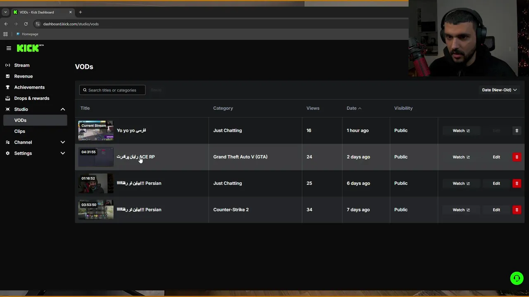
Task: Click the Settings gear icon in sidebar
Action: tap(8, 153)
